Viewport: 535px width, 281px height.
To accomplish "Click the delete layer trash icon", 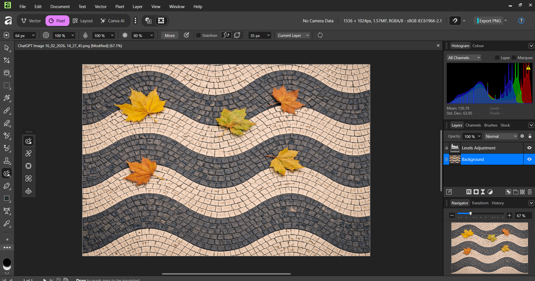I will click(x=530, y=192).
